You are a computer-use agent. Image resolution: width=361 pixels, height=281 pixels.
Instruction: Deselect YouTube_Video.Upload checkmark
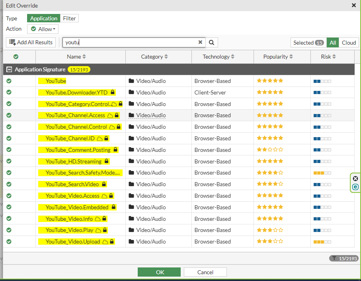(x=9, y=242)
